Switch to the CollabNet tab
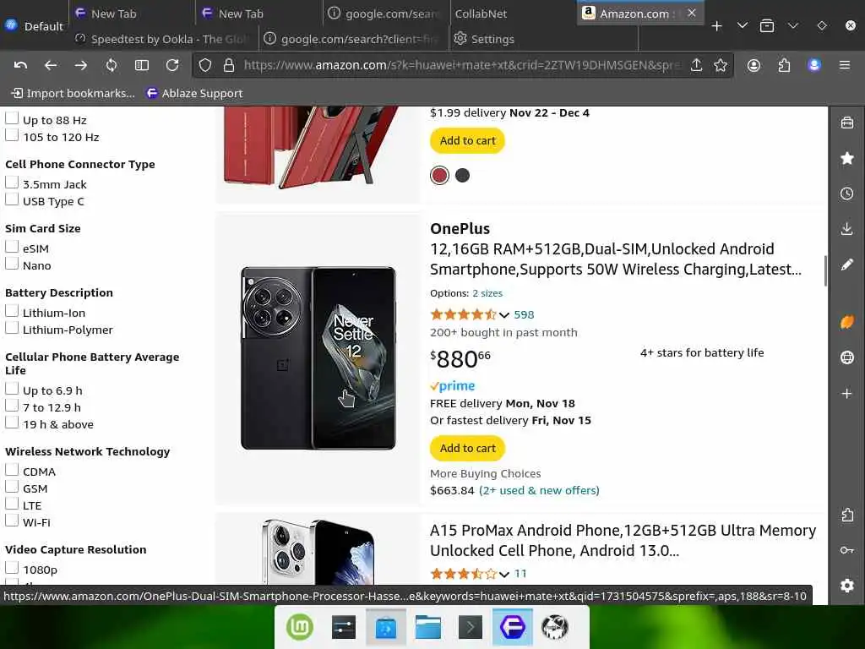This screenshot has width=865, height=649. pyautogui.click(x=511, y=14)
